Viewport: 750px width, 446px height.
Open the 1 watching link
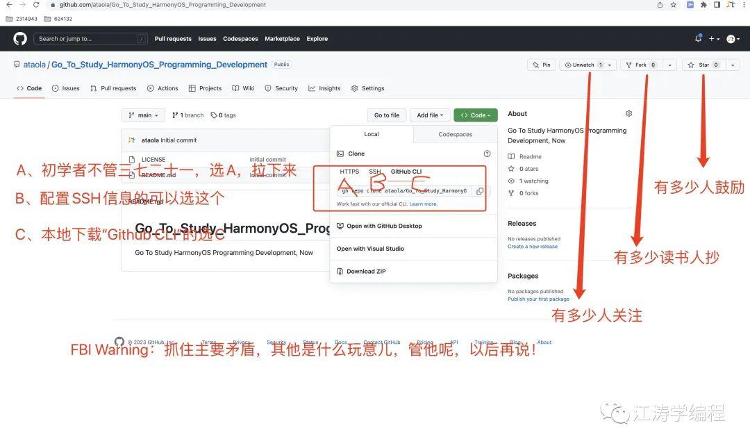pos(528,181)
